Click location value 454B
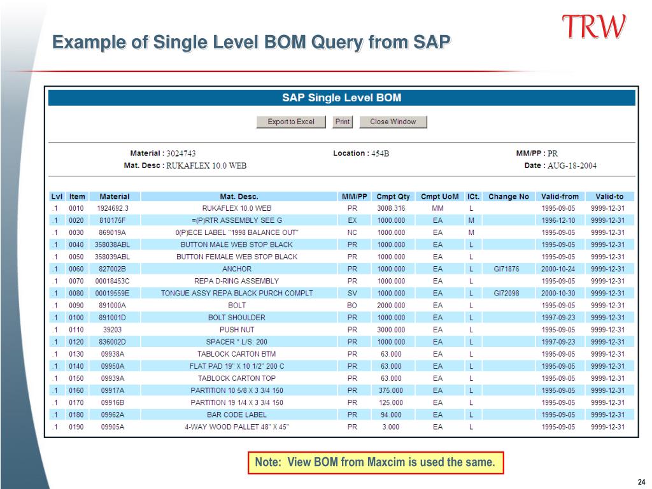The width and height of the screenshot is (652, 489). pos(380,153)
